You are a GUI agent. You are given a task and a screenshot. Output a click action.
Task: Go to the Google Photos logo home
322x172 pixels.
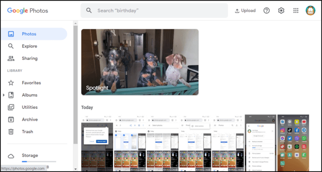click(x=28, y=11)
